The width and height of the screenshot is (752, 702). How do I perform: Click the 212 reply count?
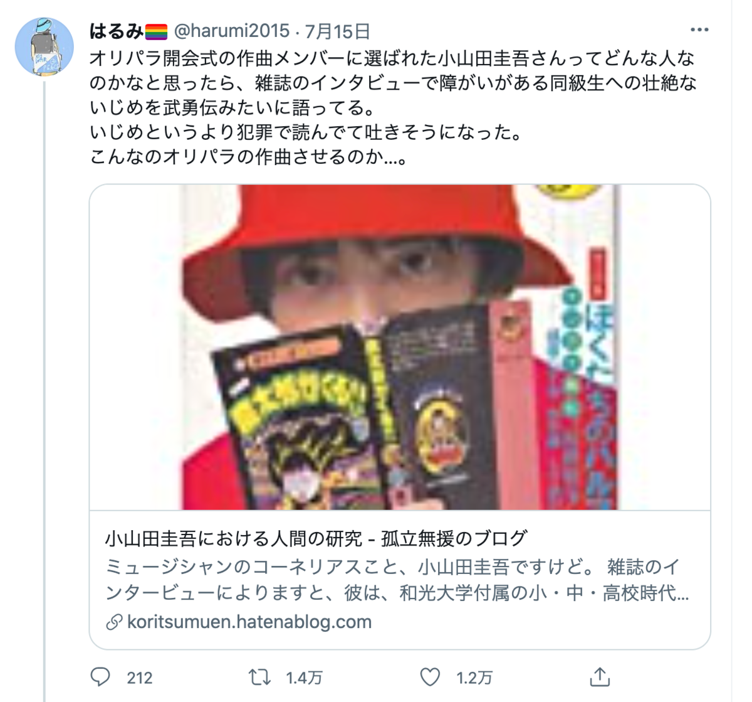(x=140, y=678)
